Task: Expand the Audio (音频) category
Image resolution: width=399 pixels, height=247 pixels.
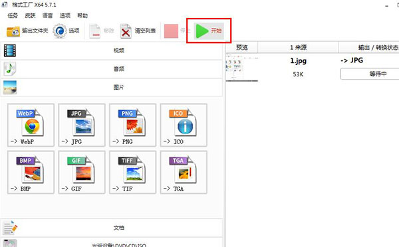Action: pyautogui.click(x=112, y=69)
